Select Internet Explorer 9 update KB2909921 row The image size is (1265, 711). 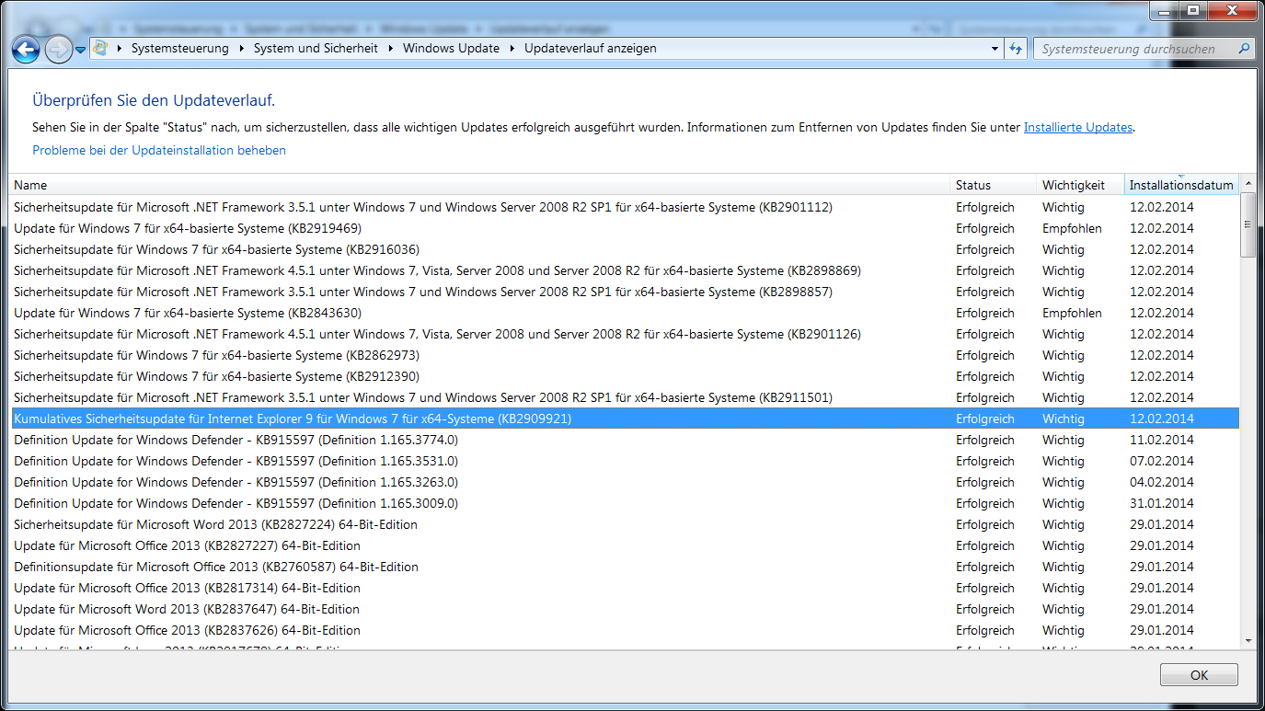pos(625,419)
